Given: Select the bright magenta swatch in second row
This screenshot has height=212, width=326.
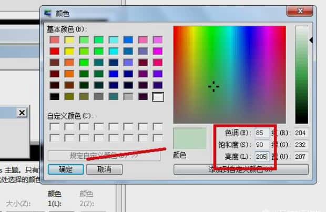Looking at the screenshot, I should coord(158,51).
